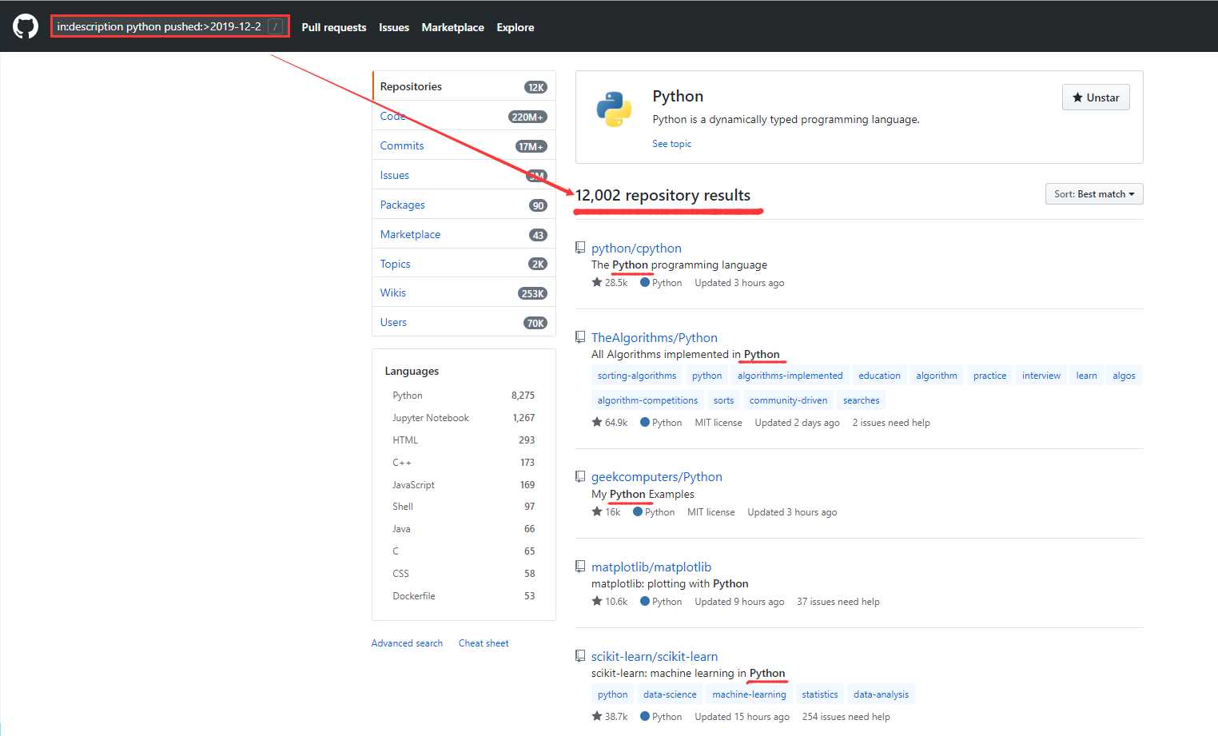
Task: Click the data-analysis topic tag
Action: tap(881, 694)
